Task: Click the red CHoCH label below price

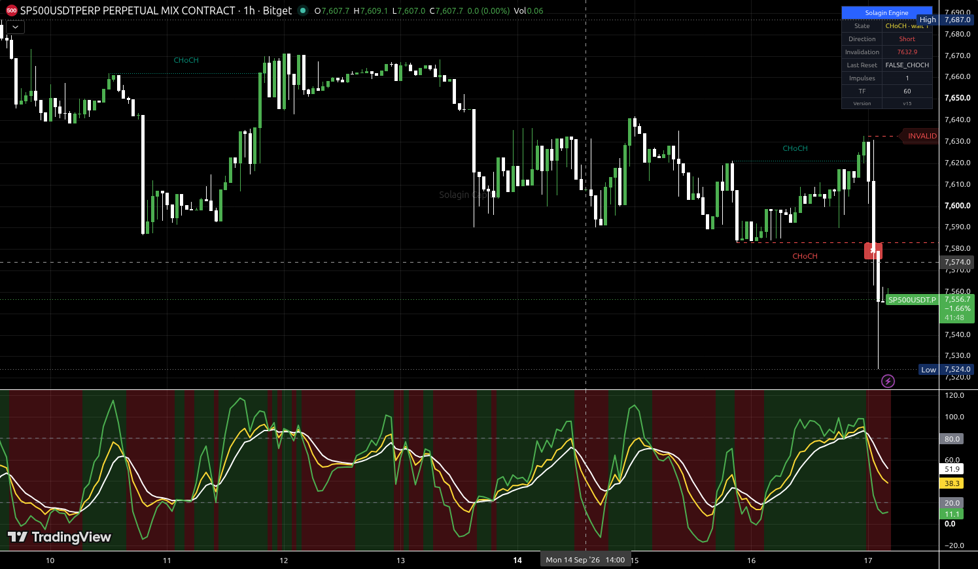Action: (x=805, y=256)
